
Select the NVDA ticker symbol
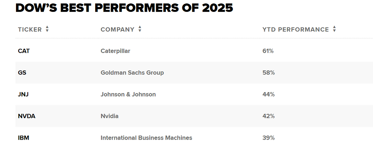click(27, 116)
